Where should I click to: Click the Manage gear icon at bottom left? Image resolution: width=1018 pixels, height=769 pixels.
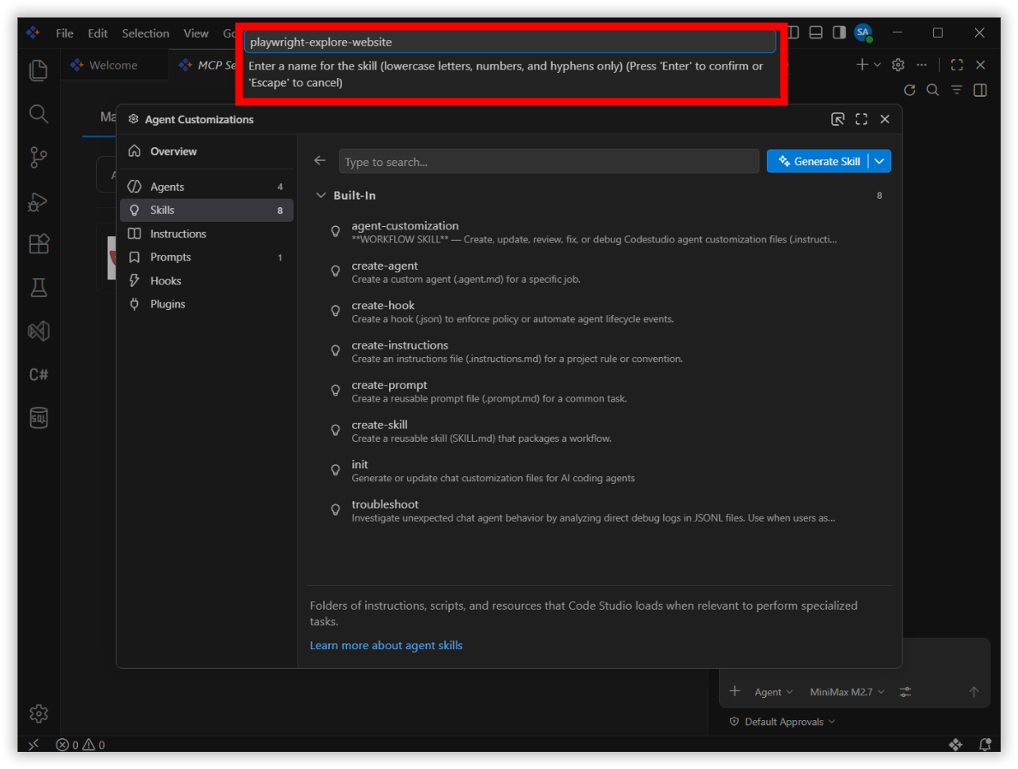[39, 713]
